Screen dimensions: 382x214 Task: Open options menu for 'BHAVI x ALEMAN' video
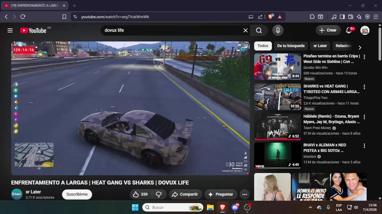coord(364,146)
